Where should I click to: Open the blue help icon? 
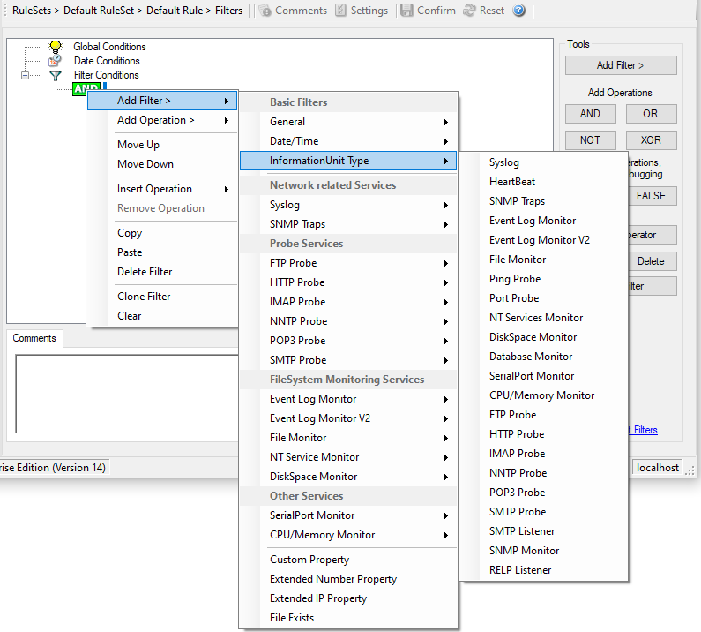(x=518, y=11)
